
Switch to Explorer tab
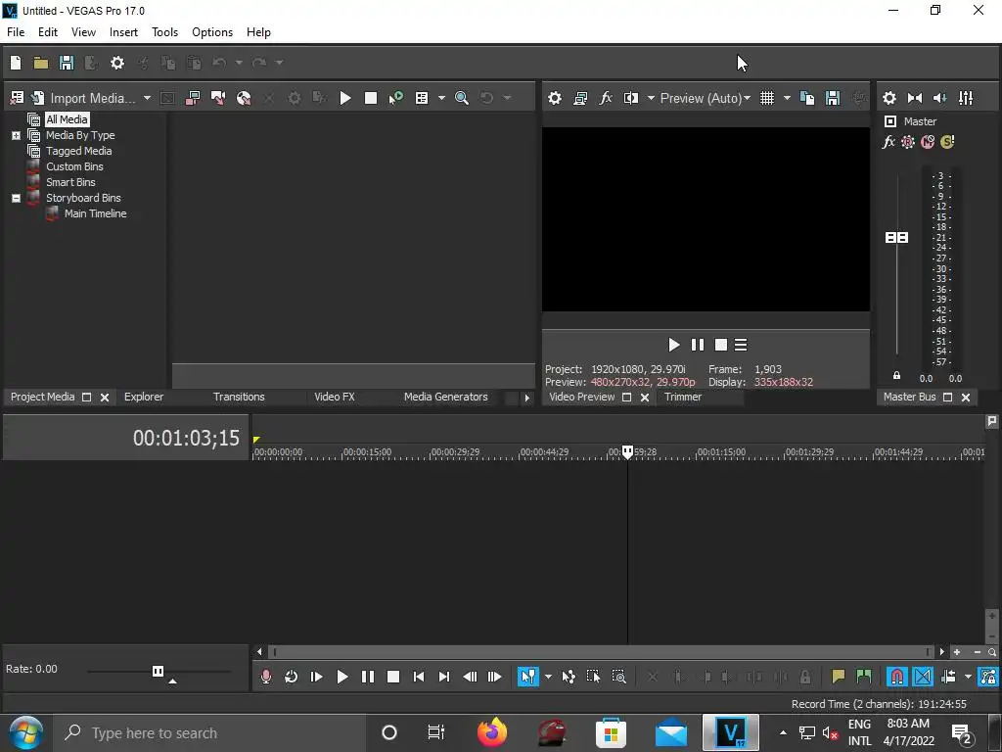click(144, 398)
